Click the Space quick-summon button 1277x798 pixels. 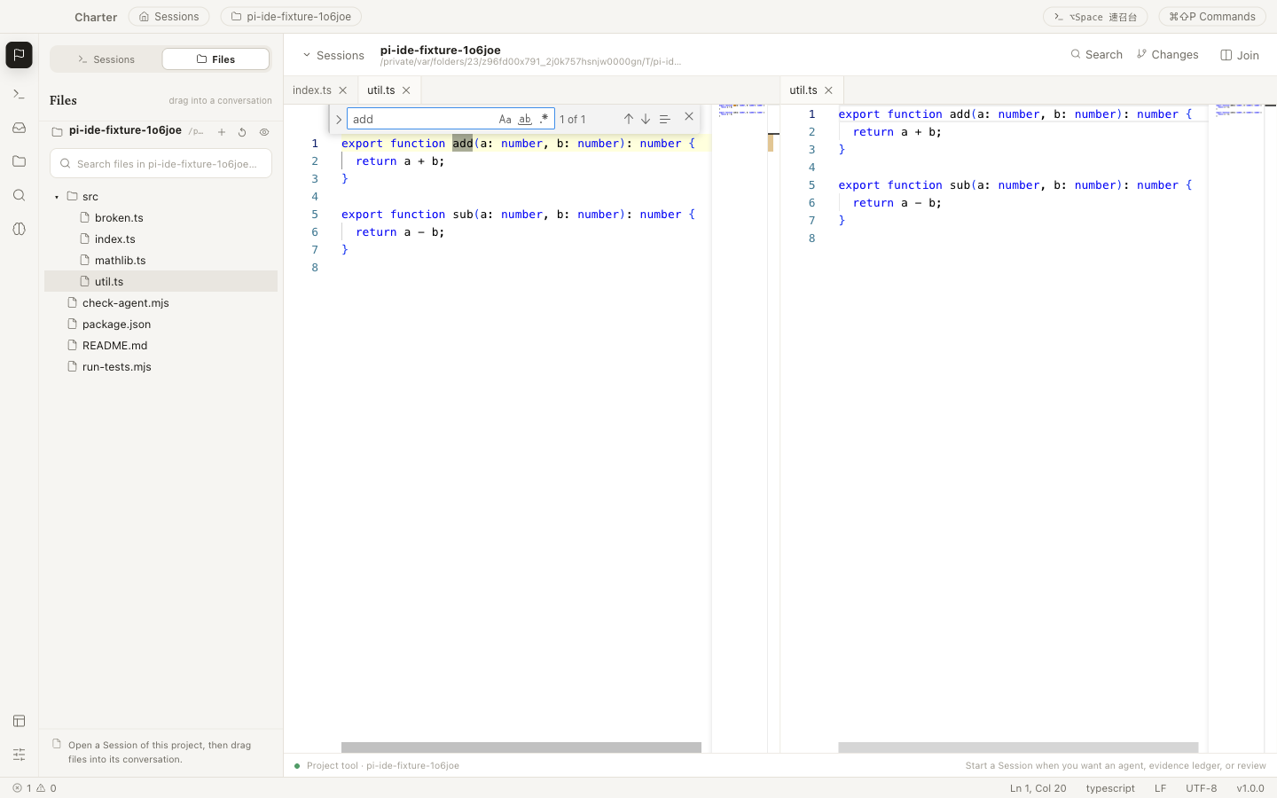[1095, 17]
